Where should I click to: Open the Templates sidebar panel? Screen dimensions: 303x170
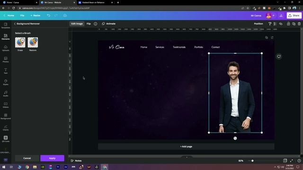coord(6,25)
